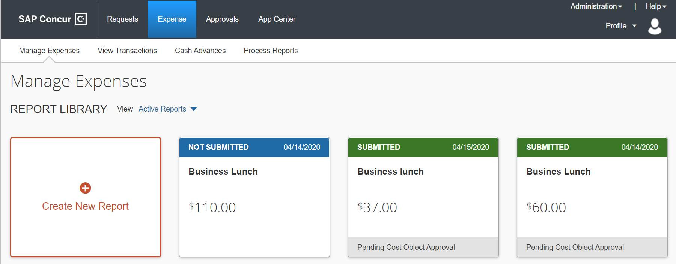Open Process Reports
676x264 pixels.
(271, 51)
